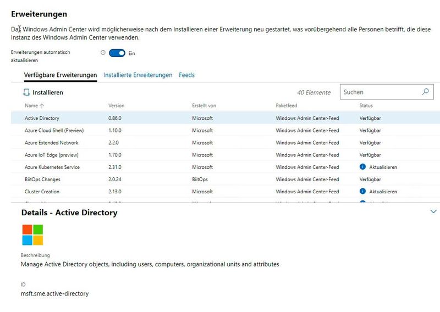
Task: Select Cluster Creation extension
Action: pyautogui.click(x=226, y=192)
